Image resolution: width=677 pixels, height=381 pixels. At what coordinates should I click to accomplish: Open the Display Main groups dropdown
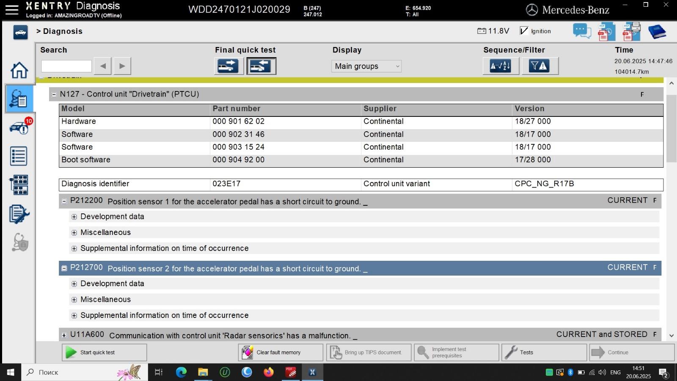point(366,66)
